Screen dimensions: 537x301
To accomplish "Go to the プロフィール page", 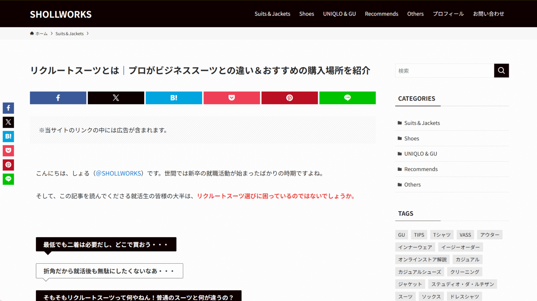I will point(448,14).
